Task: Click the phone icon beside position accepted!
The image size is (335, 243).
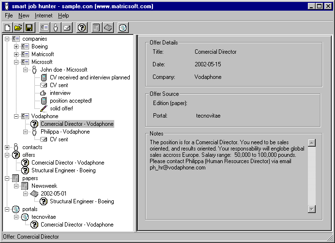Action: pos(44,101)
